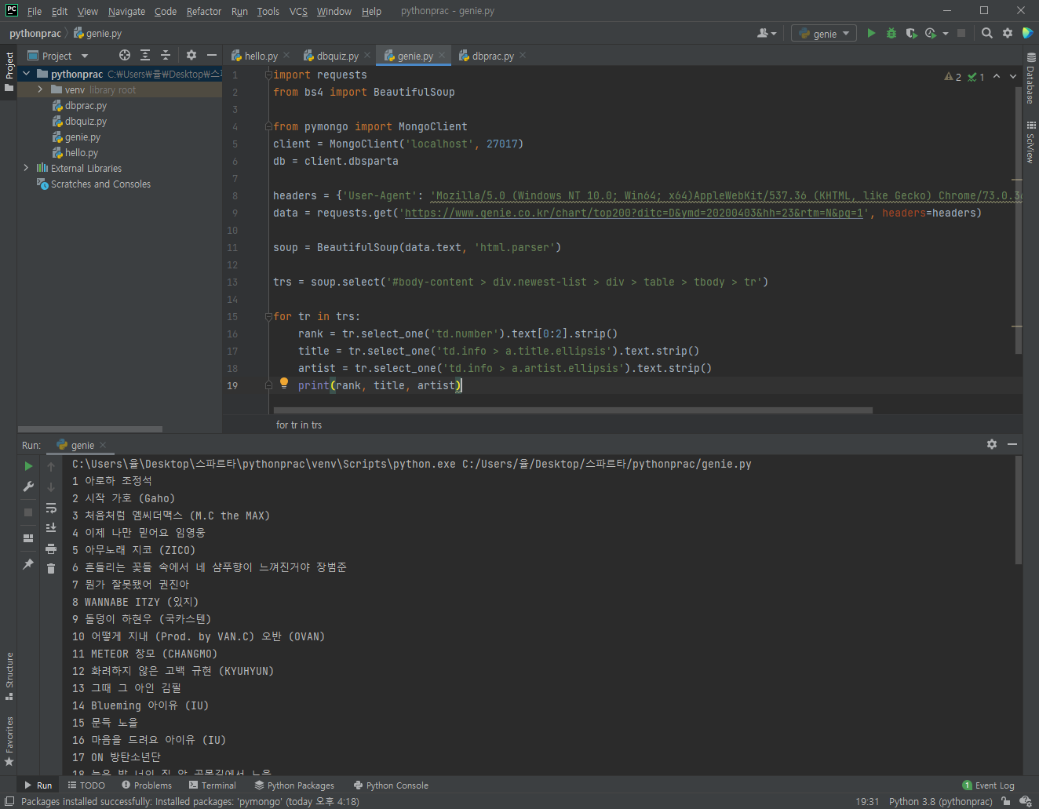Open the Database side panel
1039x809 pixels.
tap(1030, 78)
